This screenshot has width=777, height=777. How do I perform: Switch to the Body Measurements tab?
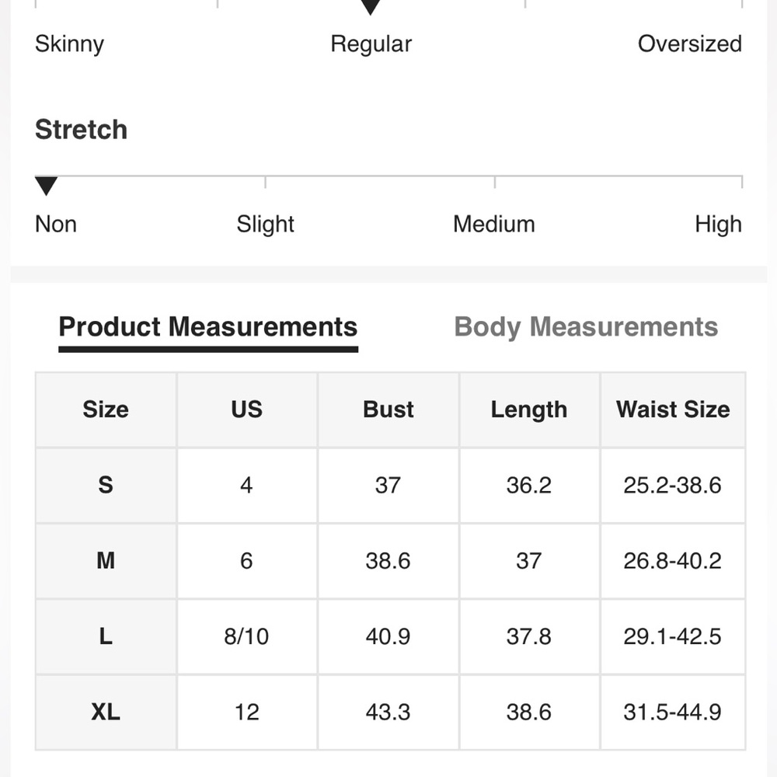586,327
